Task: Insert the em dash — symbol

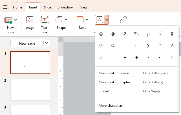Action: [x=125, y=46]
